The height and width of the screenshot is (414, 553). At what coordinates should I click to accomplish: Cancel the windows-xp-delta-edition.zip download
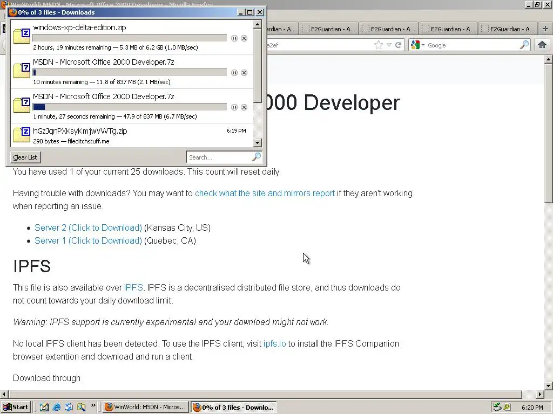244,38
